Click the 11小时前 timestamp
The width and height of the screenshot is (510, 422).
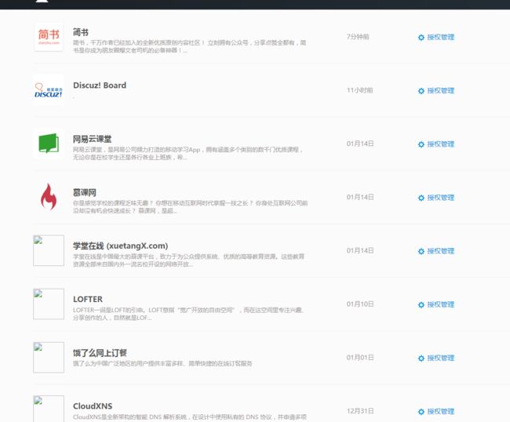tap(359, 90)
